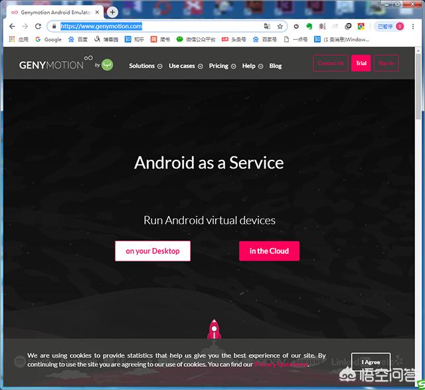
Task: Select the Genymotion Android Emulator tab
Action: [x=54, y=12]
